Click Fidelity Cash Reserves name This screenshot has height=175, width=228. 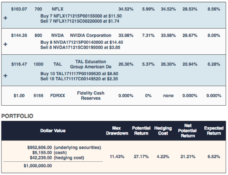pos(90,96)
